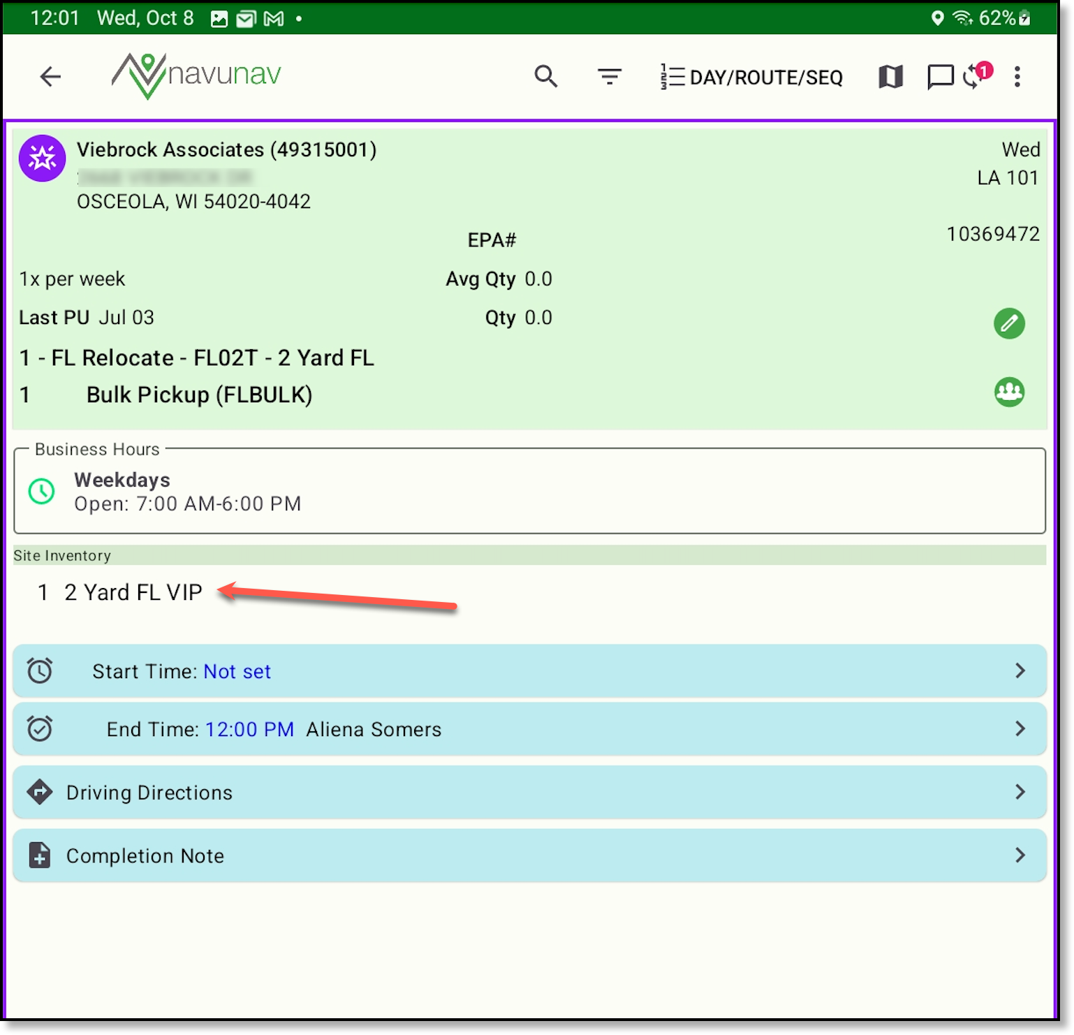Open the Start Time row
The width and height of the screenshot is (1074, 1035).
tap(529, 671)
